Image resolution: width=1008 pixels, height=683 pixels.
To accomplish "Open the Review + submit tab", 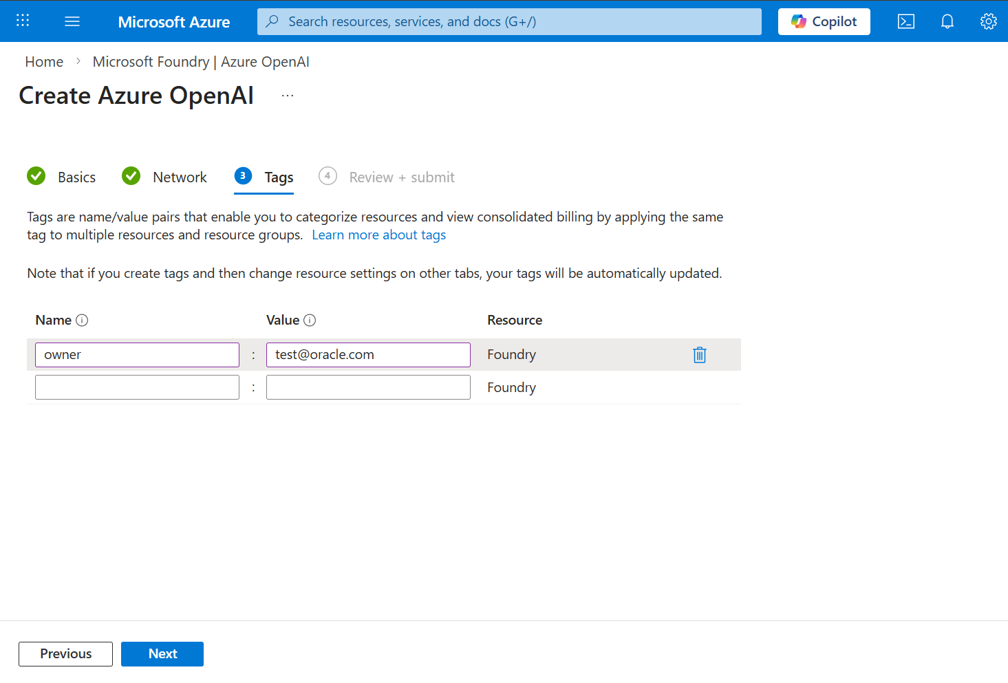I will (x=401, y=177).
